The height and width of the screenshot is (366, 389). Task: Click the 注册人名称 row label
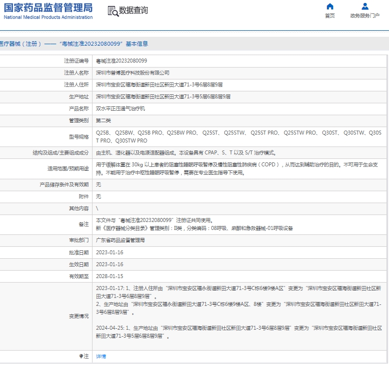[x=77, y=73]
